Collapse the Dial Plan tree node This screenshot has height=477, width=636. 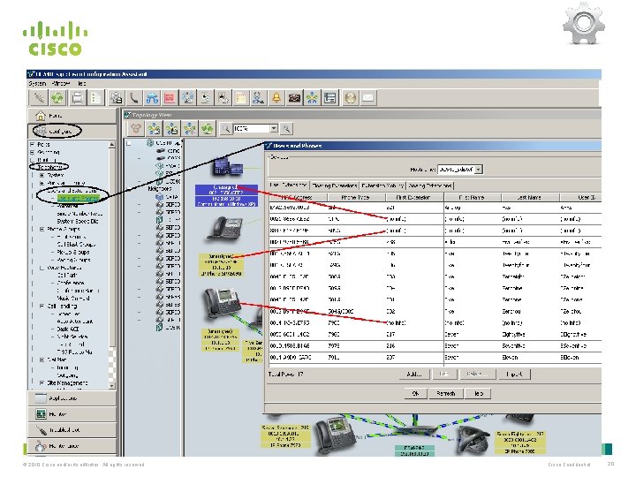click(42, 360)
